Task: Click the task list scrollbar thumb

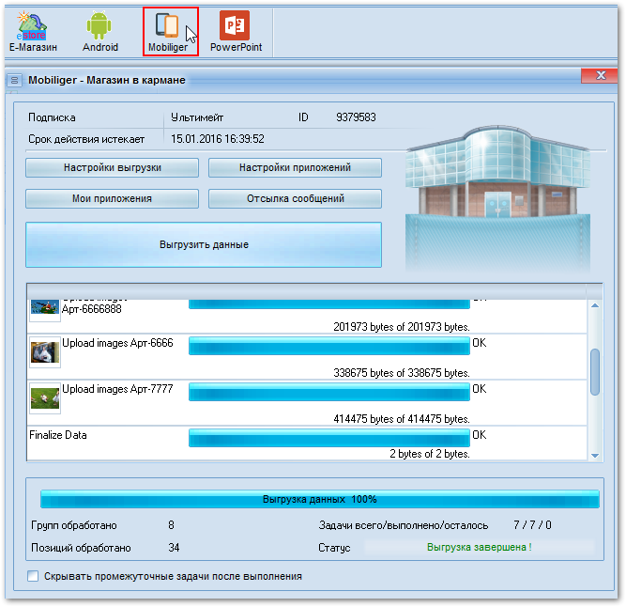Action: pos(595,372)
